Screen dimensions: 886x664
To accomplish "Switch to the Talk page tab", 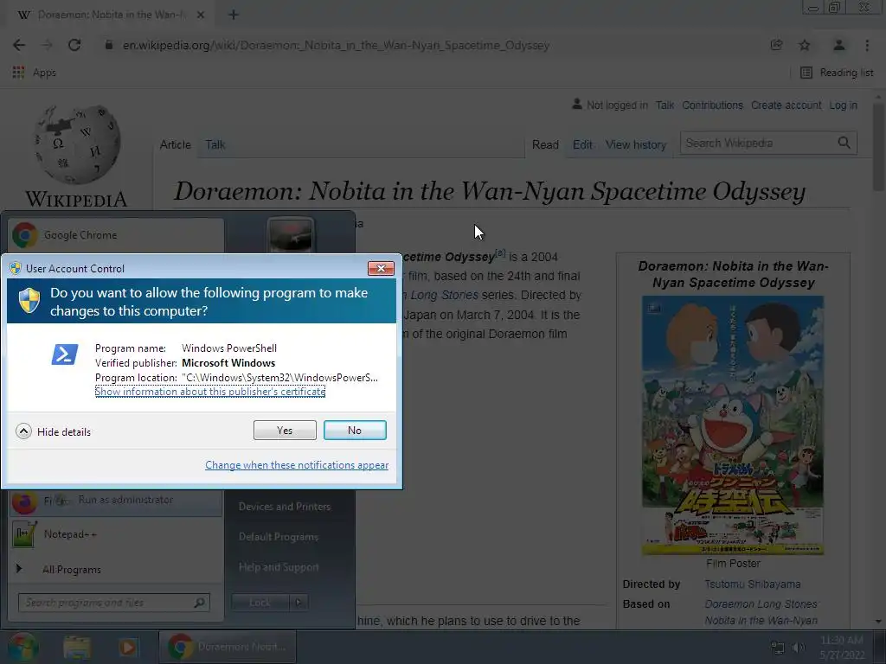I will (x=215, y=145).
